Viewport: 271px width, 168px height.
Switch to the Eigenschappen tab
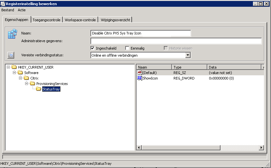(x=17, y=20)
